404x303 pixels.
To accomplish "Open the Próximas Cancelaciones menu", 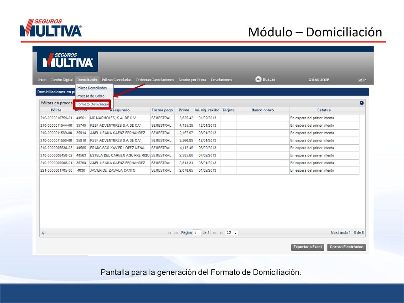I will pos(155,80).
